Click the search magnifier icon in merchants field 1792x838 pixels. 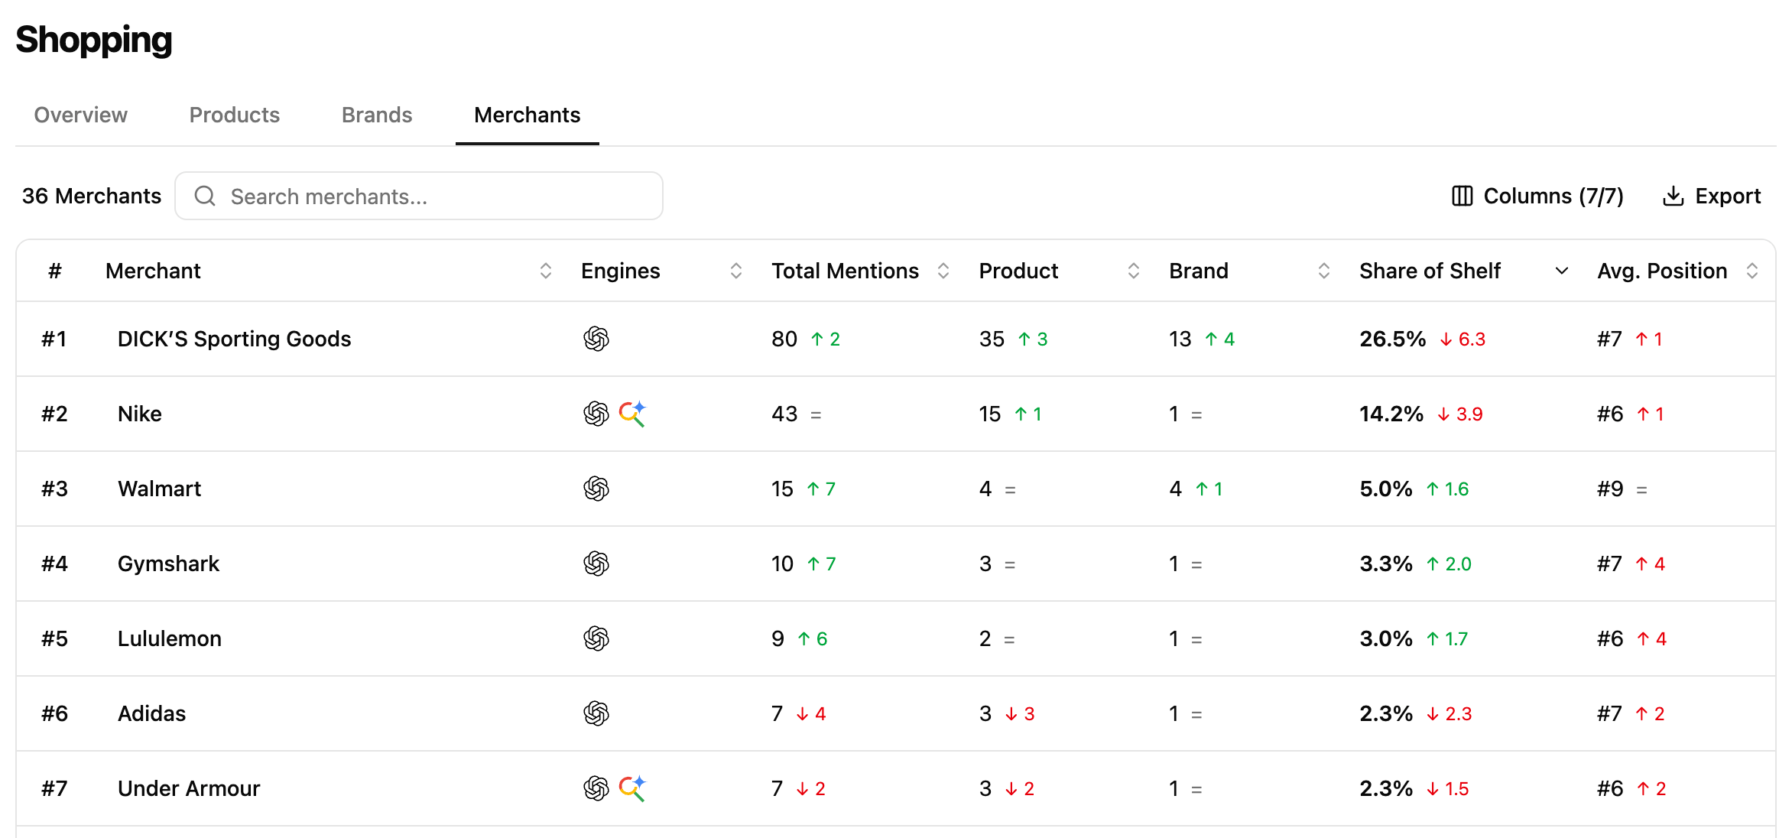tap(205, 197)
